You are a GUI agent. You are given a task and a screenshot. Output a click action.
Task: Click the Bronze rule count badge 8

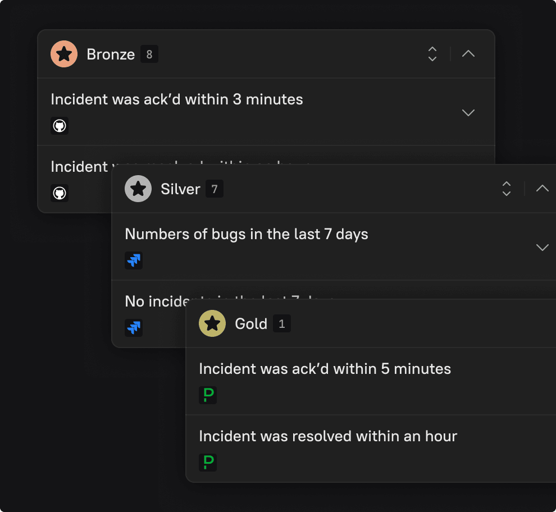149,54
